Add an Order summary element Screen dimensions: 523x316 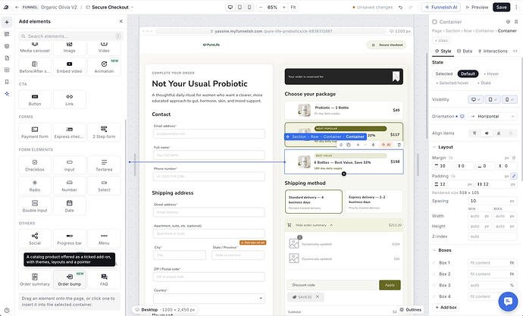[35, 280]
